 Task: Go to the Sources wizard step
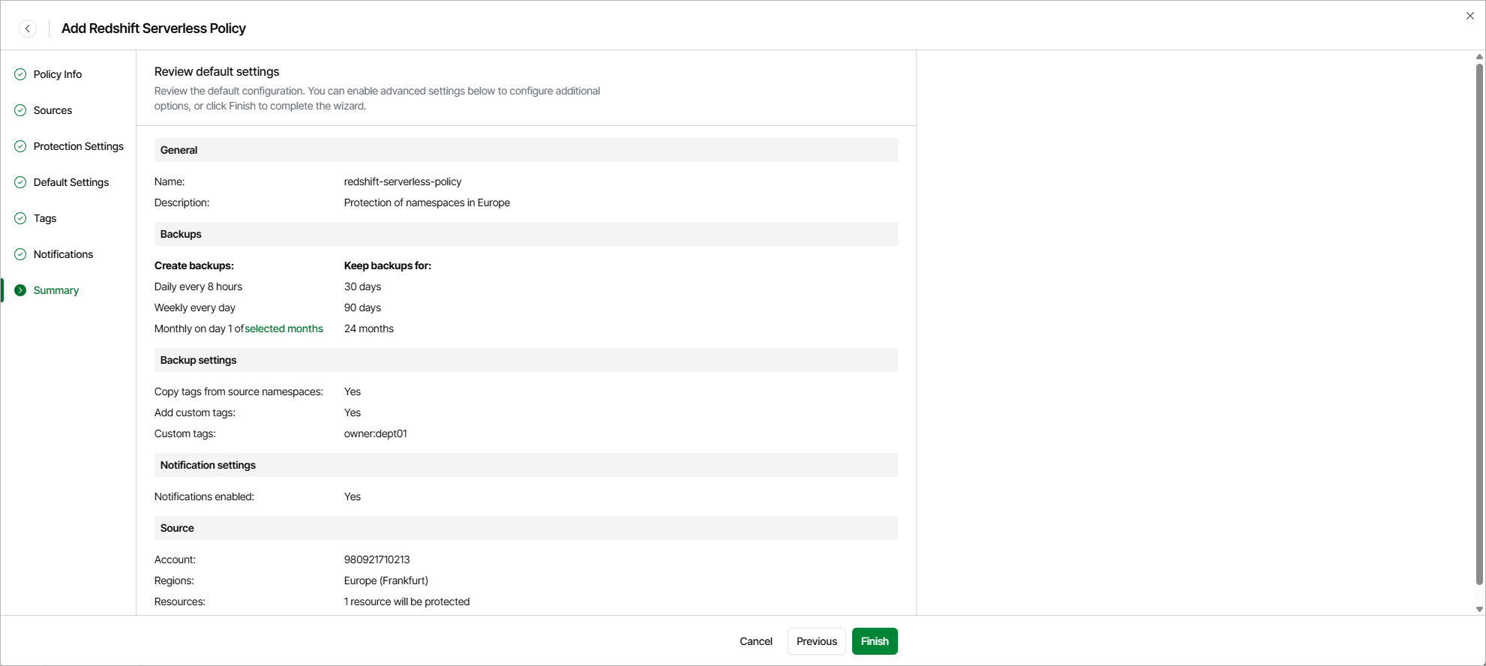click(53, 110)
